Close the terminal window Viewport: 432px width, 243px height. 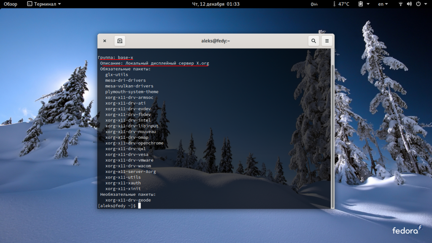tap(105, 41)
